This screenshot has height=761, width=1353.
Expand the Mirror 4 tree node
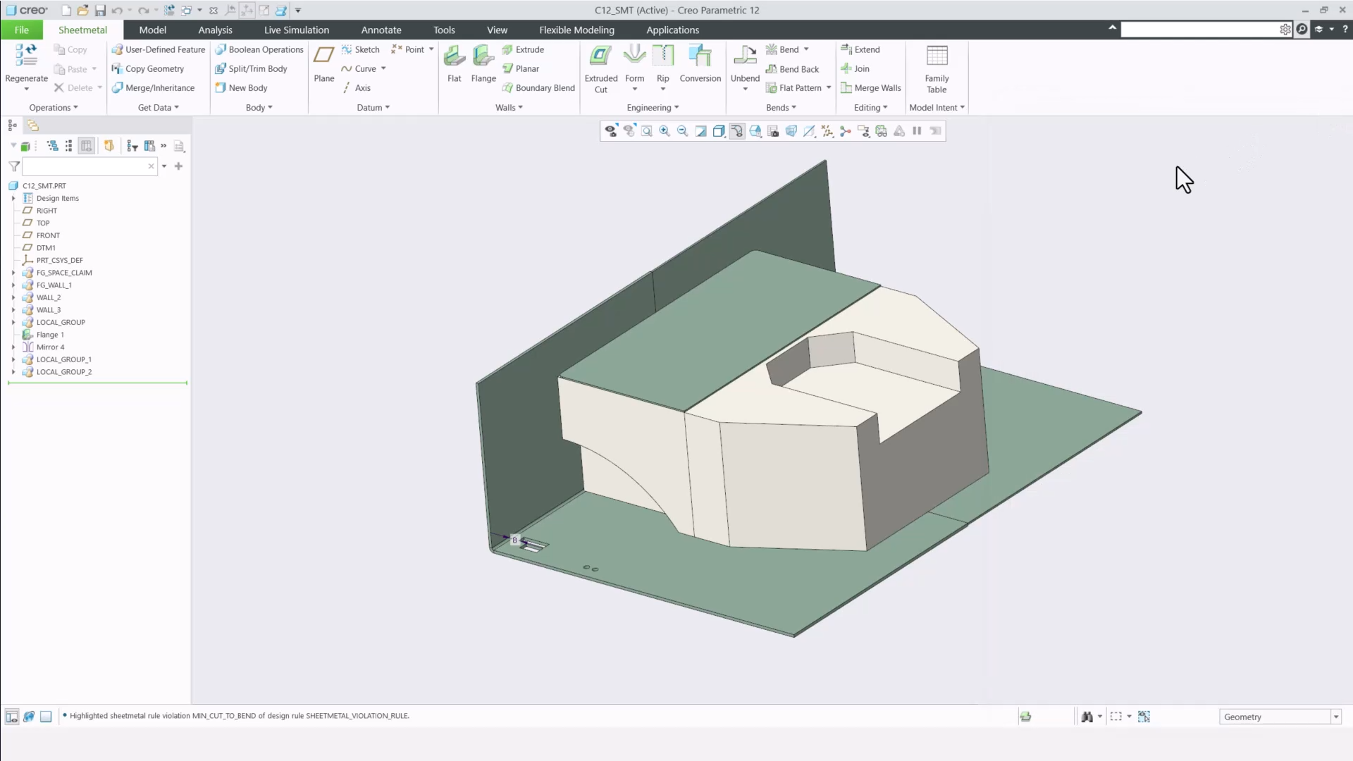pos(13,347)
